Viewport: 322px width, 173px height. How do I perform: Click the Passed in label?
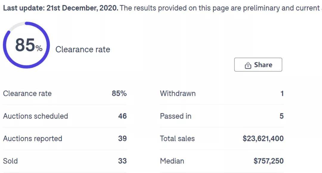tap(176, 116)
